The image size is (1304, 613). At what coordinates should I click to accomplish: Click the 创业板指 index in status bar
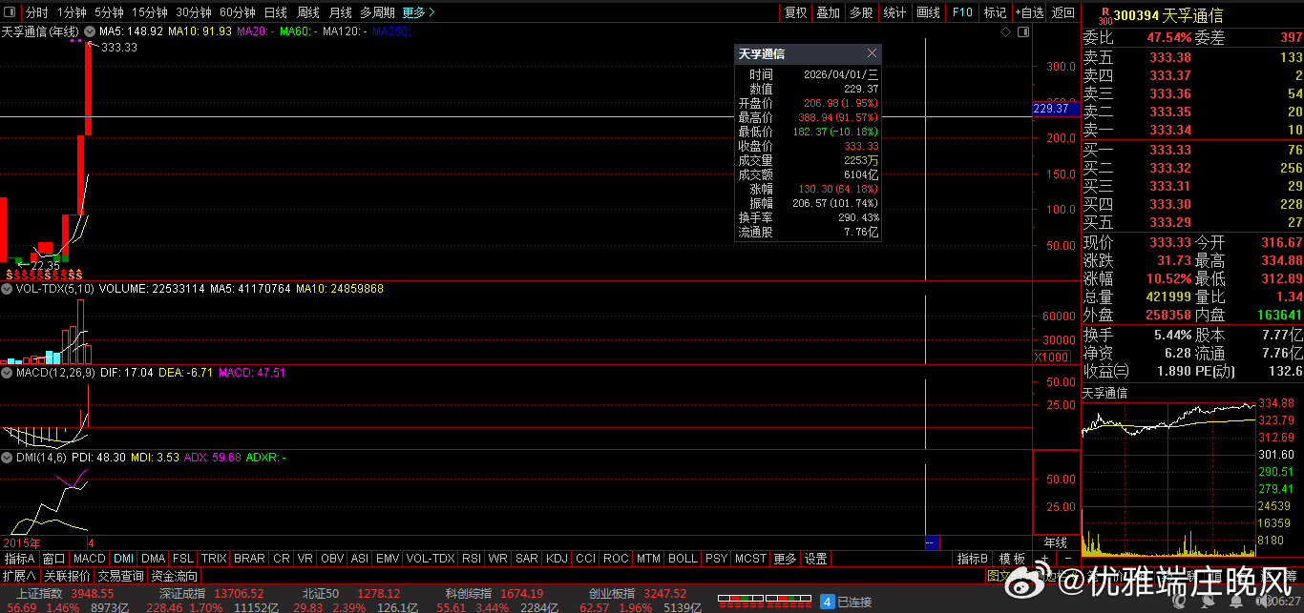point(611,593)
